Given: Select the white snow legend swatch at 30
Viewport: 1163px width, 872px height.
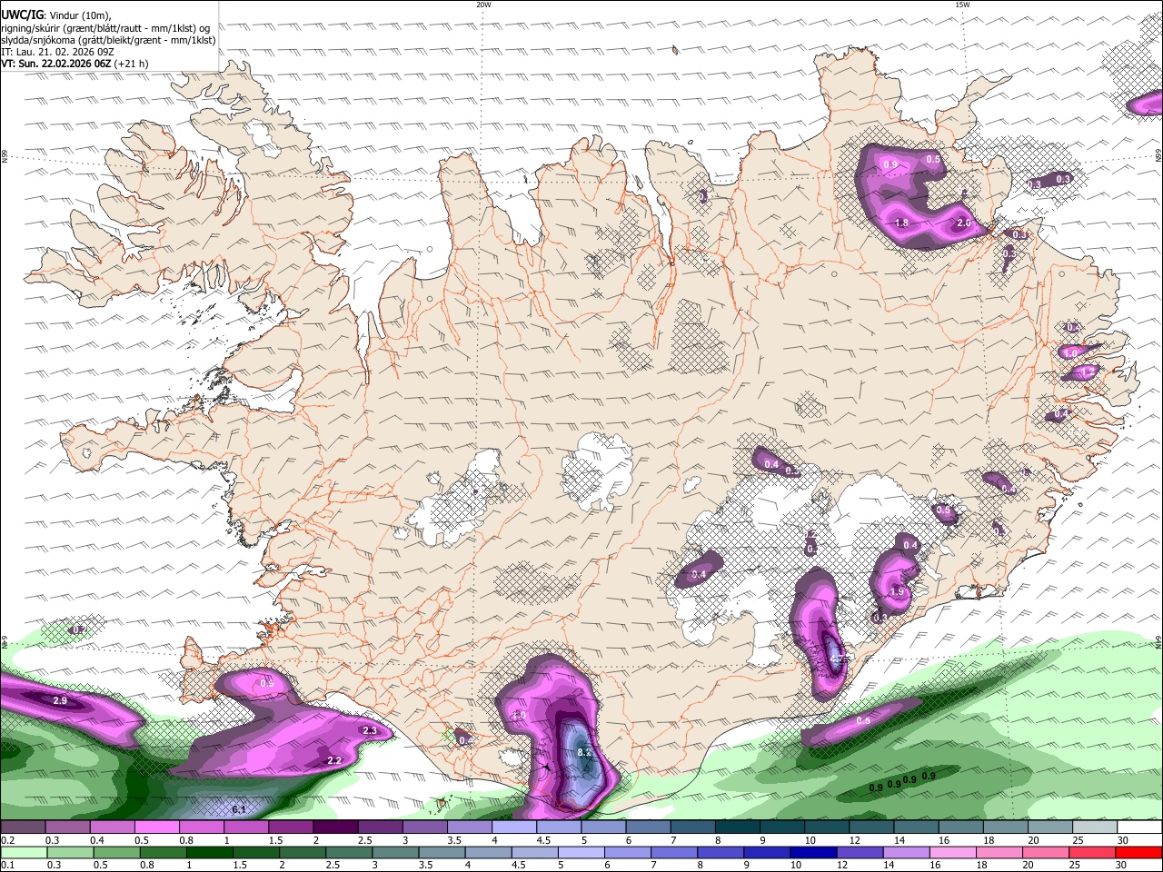Looking at the screenshot, I should (1139, 827).
